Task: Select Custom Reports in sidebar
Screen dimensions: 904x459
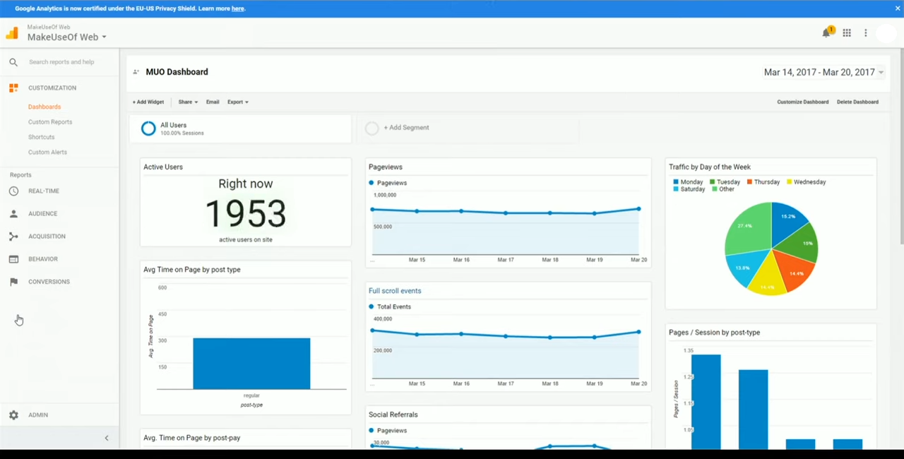Action: pyautogui.click(x=50, y=122)
